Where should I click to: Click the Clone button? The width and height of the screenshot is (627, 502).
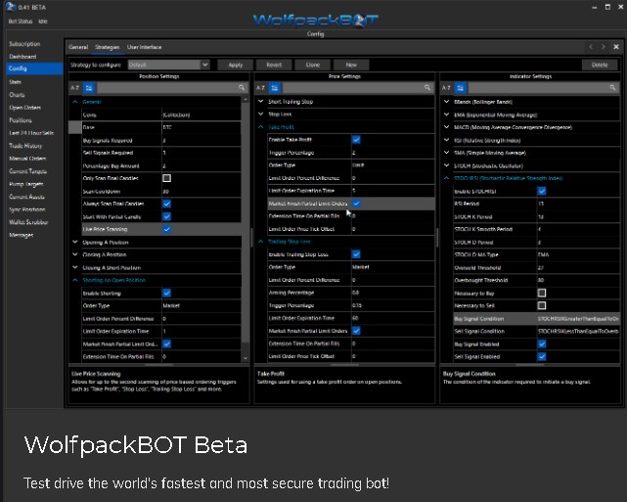(313, 65)
